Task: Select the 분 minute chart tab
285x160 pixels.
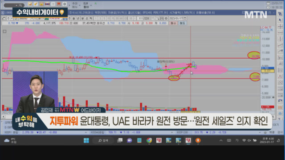Action: (82, 18)
